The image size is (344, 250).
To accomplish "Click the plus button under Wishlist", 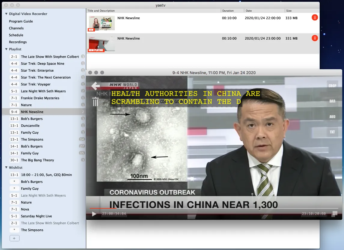I will pyautogui.click(x=14, y=238).
